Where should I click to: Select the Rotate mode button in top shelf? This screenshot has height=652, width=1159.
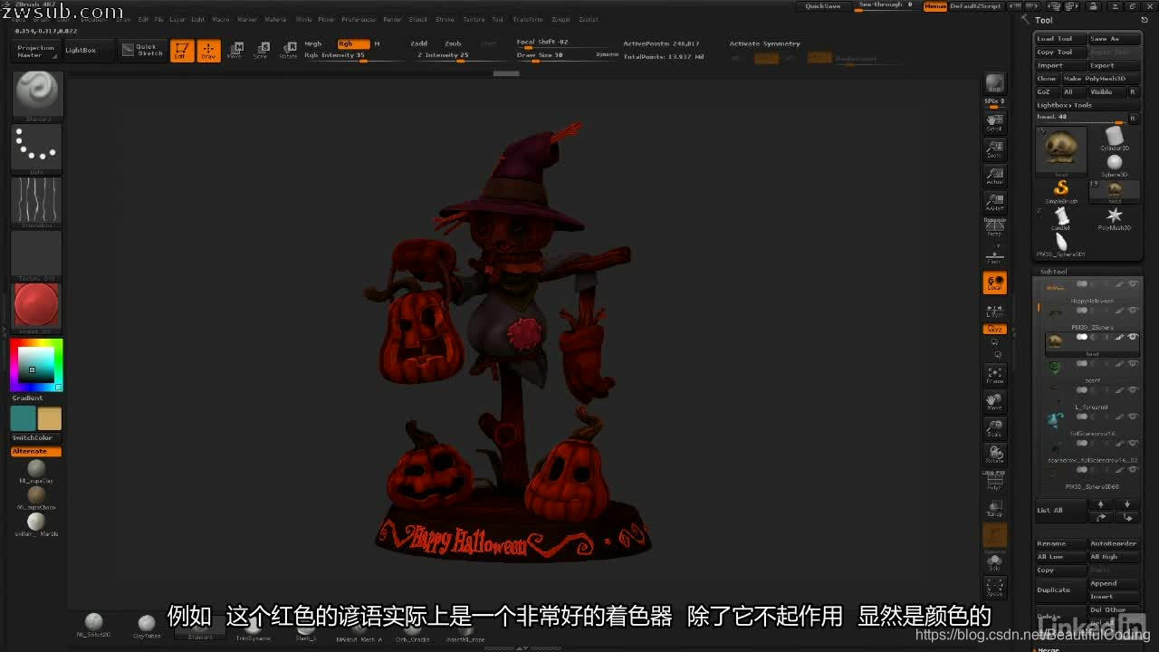pos(288,51)
